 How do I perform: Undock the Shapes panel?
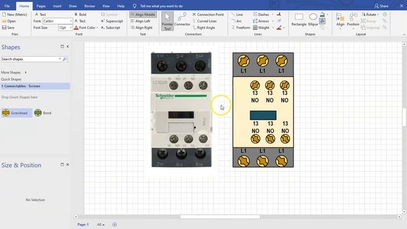(x=62, y=46)
